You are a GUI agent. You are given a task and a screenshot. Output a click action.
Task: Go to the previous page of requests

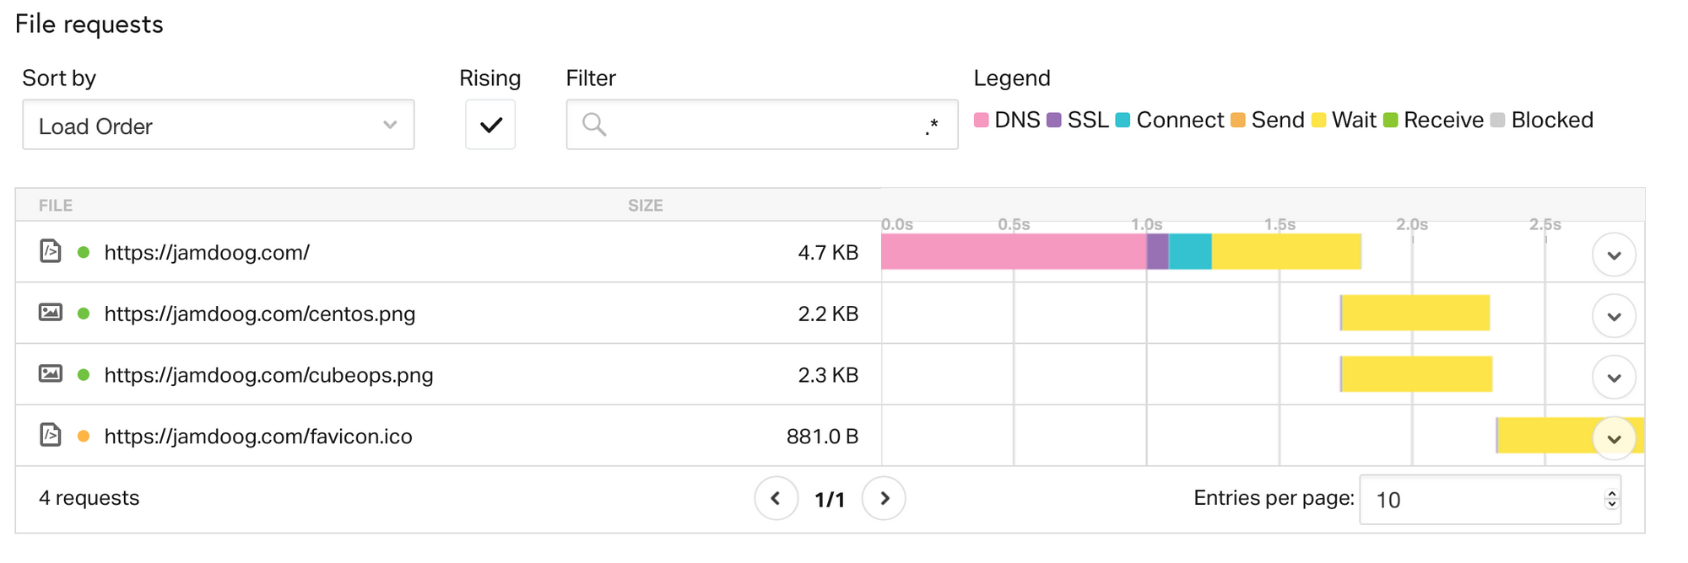click(x=776, y=498)
